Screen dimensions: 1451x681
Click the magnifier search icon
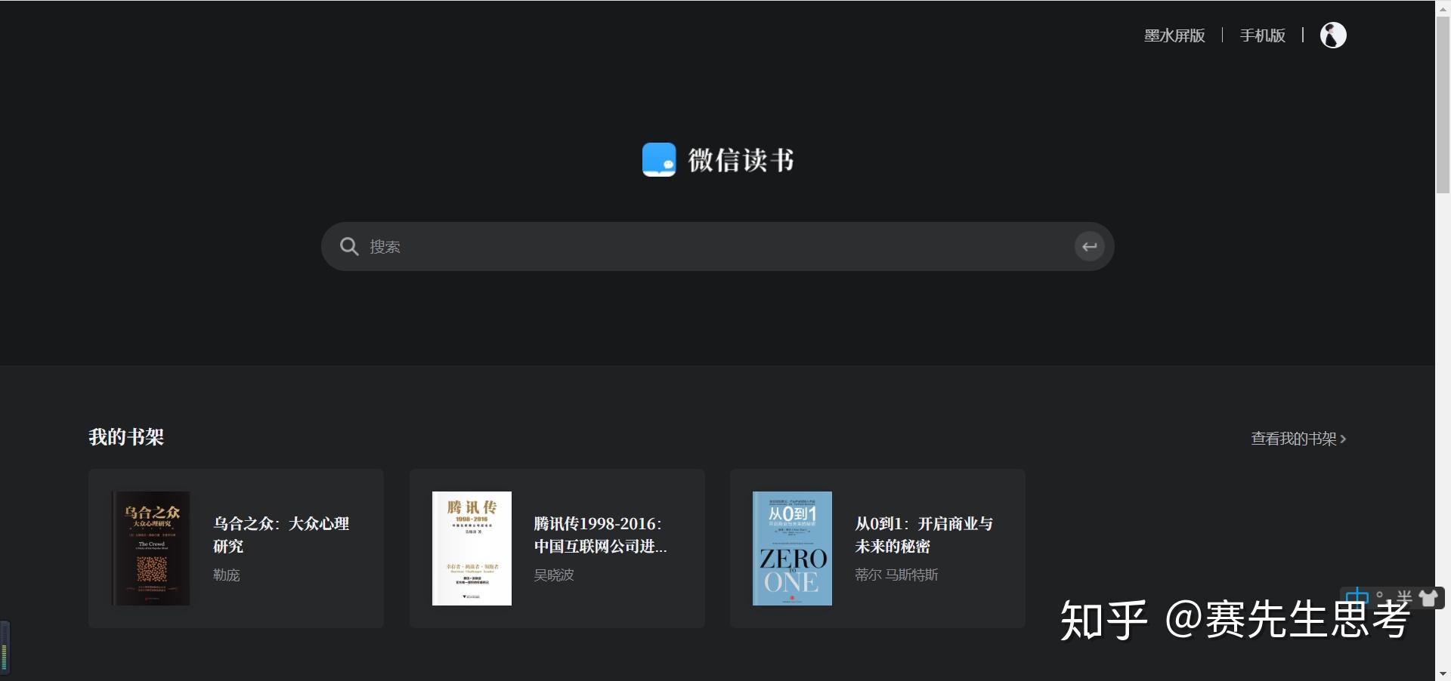coord(348,246)
